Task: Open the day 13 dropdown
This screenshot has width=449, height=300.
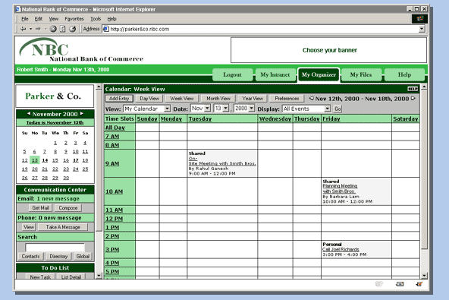Action: 226,108
